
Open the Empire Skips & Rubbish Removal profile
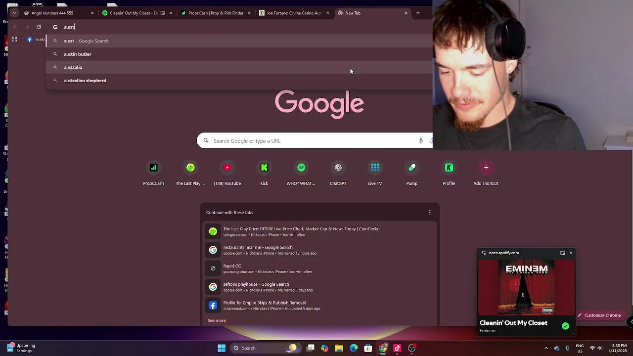[319, 306]
